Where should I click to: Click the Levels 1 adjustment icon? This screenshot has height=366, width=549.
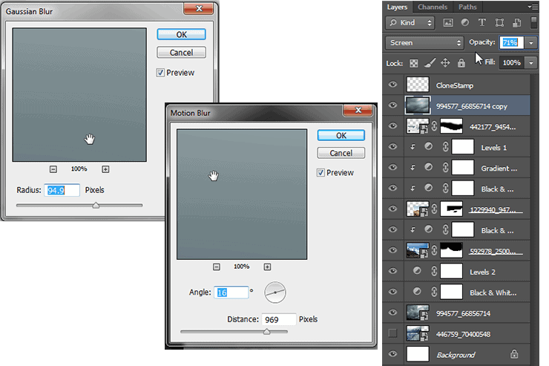click(x=428, y=147)
